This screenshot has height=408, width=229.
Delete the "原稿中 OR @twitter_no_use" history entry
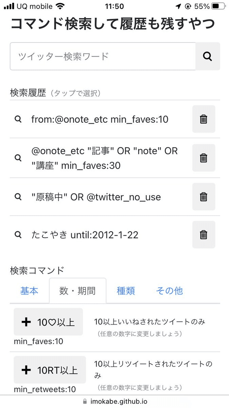pyautogui.click(x=203, y=196)
